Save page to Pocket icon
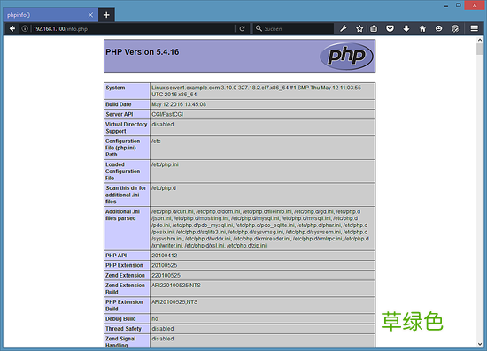 [x=390, y=29]
